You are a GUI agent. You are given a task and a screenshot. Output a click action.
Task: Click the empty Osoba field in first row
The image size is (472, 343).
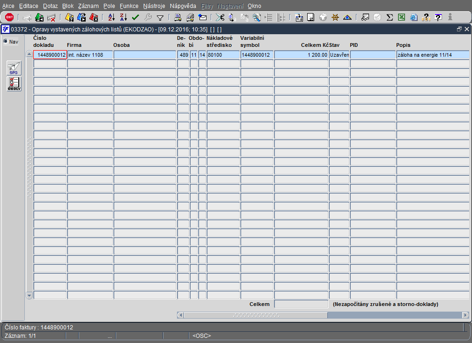point(145,55)
